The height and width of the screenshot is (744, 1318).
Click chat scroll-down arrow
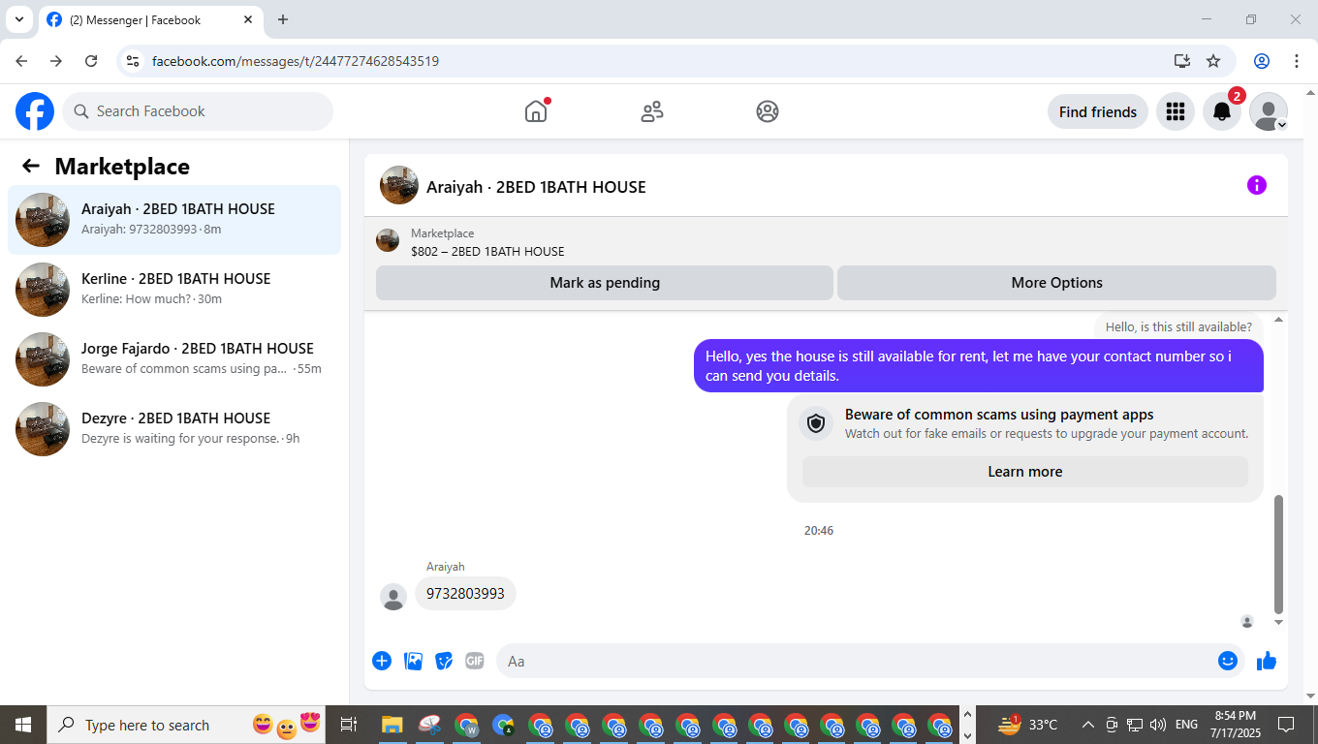coord(1278,622)
